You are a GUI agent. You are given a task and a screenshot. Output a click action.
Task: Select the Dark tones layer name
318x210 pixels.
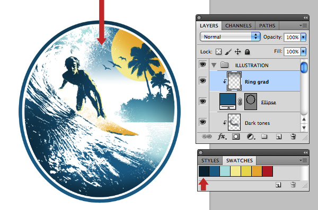[257, 123]
